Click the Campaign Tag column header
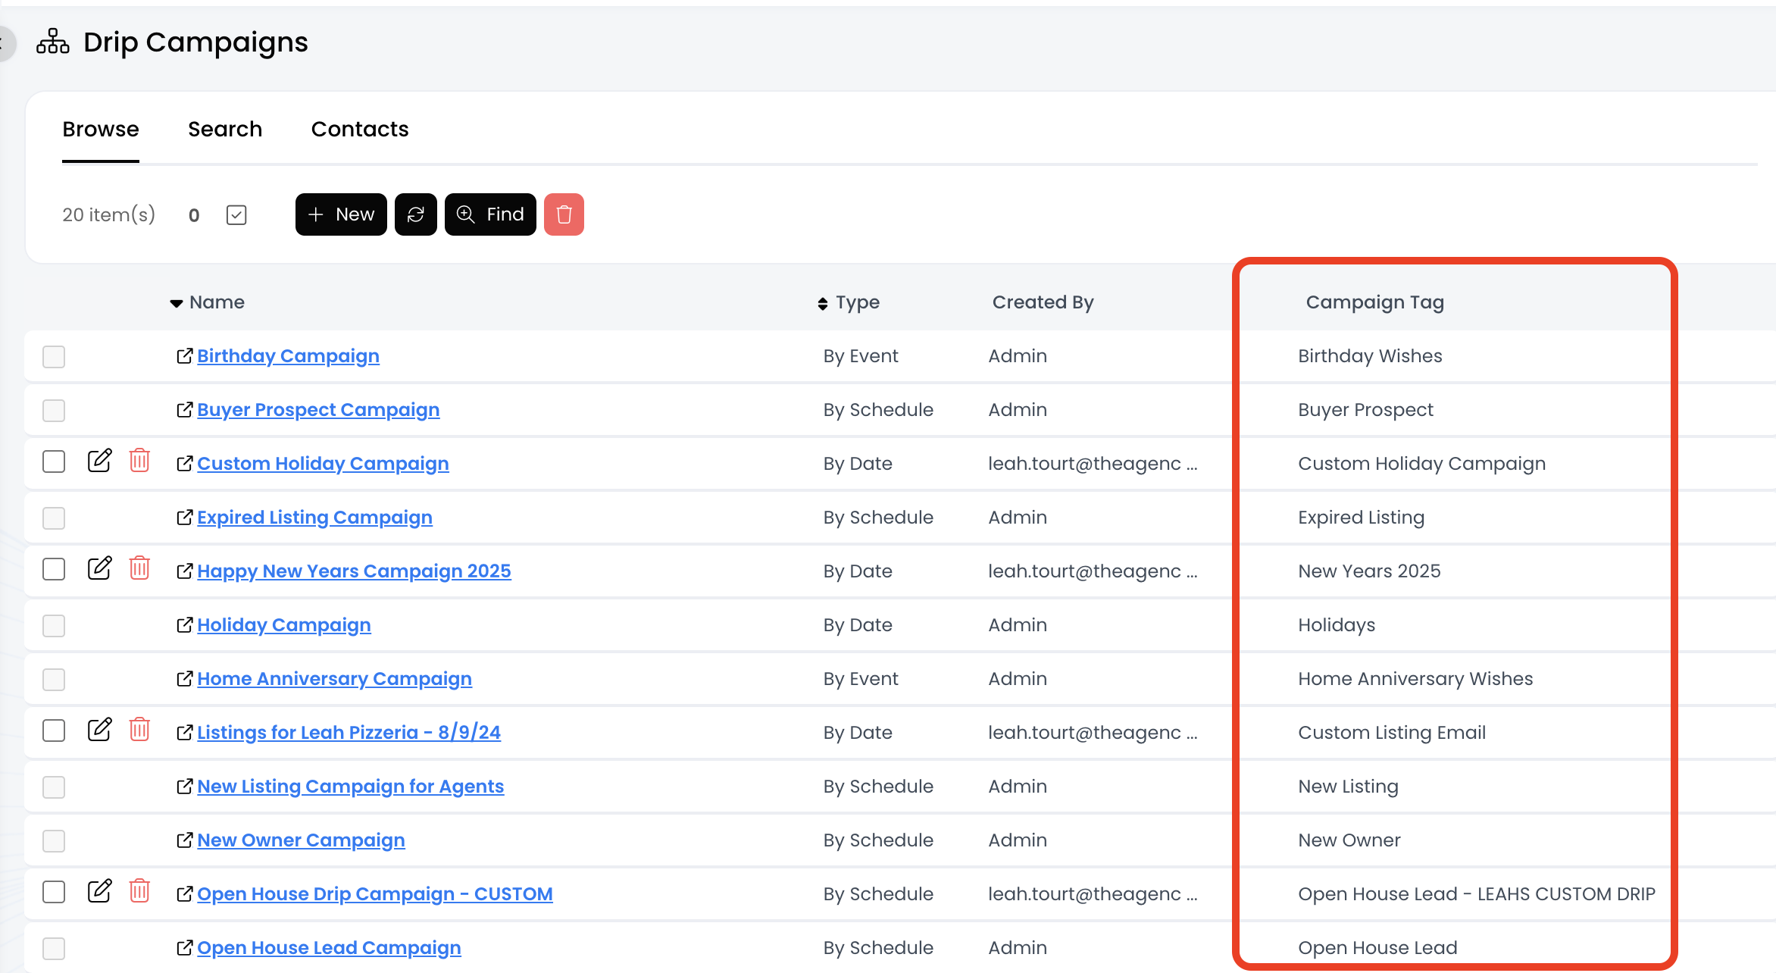 pyautogui.click(x=1374, y=302)
